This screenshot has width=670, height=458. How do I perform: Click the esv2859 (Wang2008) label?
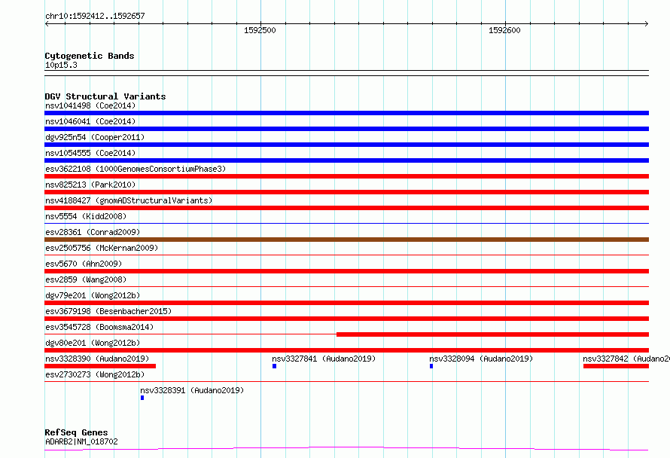tap(86, 279)
